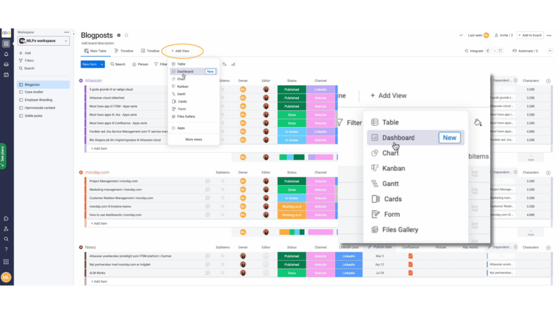Click info icon beside Dependent column in Atlassian header

515,81
